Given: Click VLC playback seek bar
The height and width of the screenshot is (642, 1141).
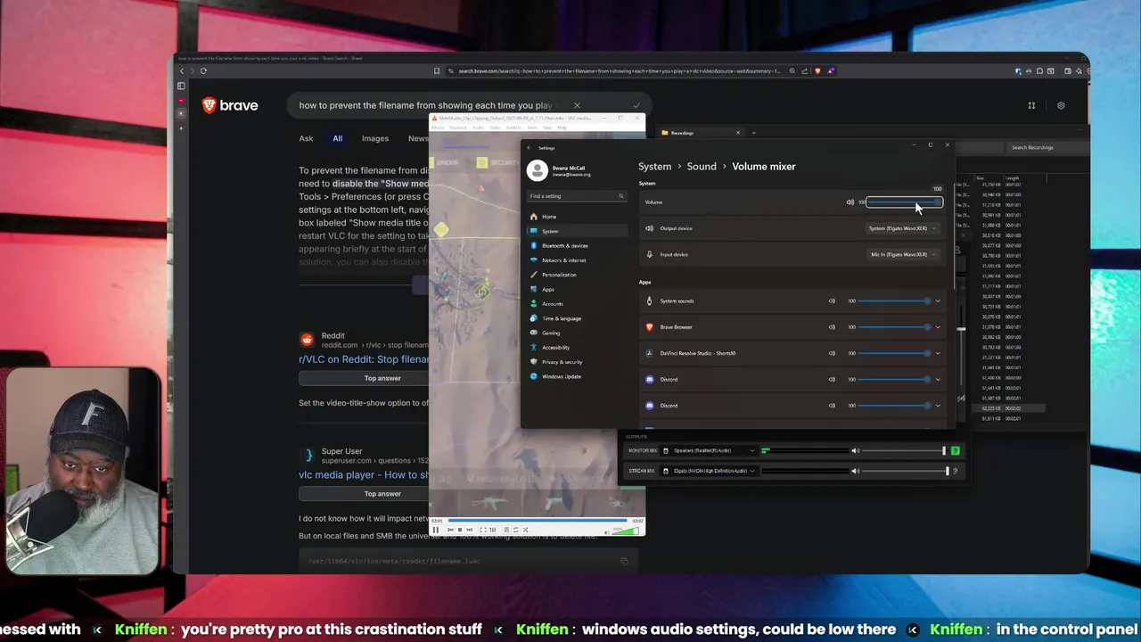Looking at the screenshot, I should pos(538,521).
